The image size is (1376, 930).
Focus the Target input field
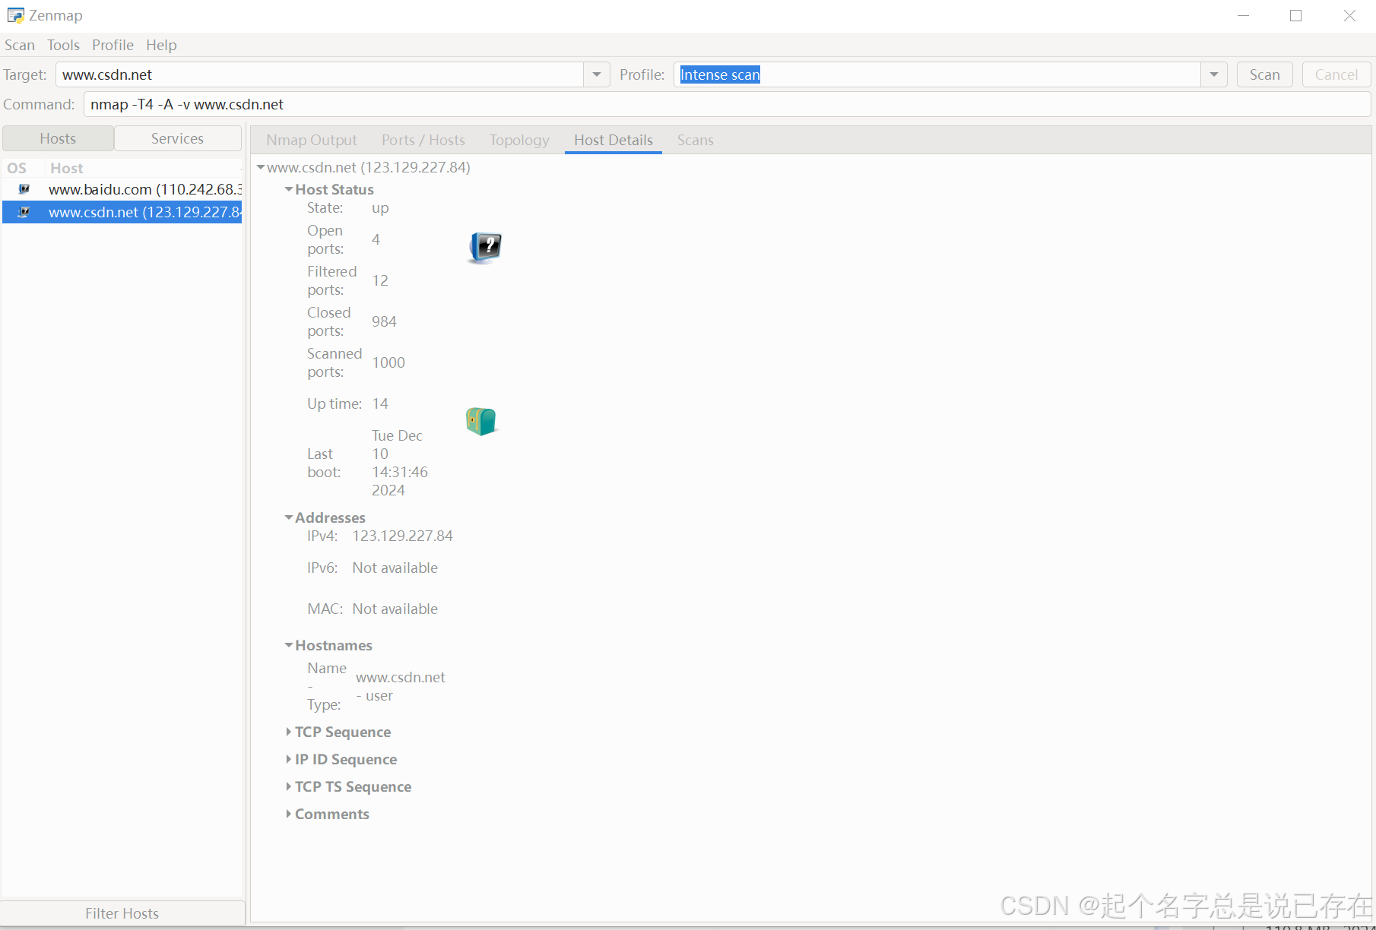coord(319,74)
